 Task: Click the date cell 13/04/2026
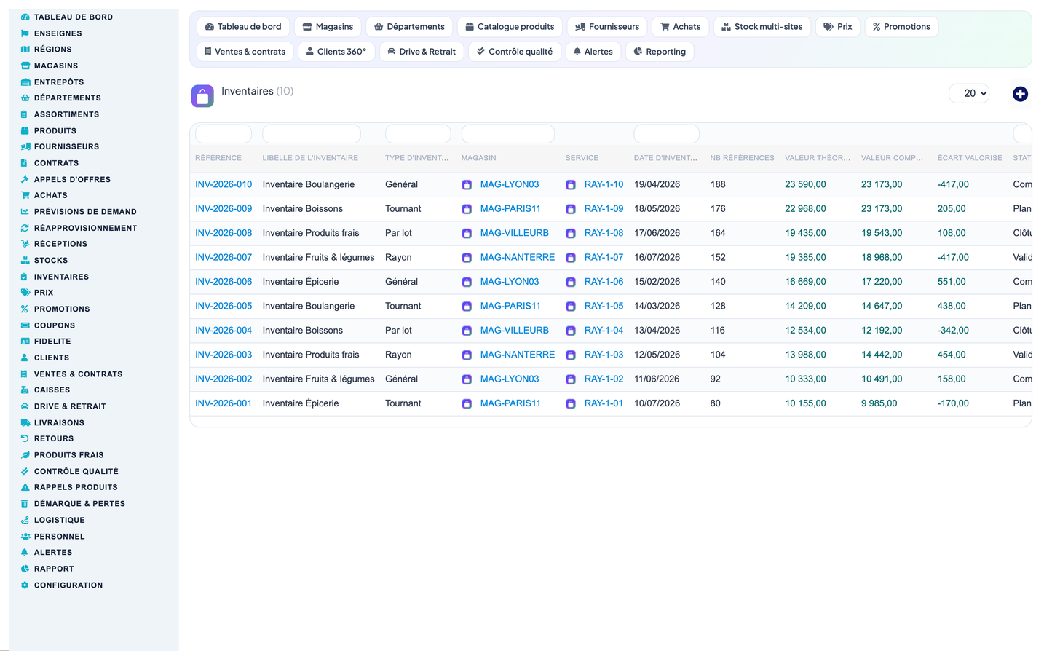[657, 331]
